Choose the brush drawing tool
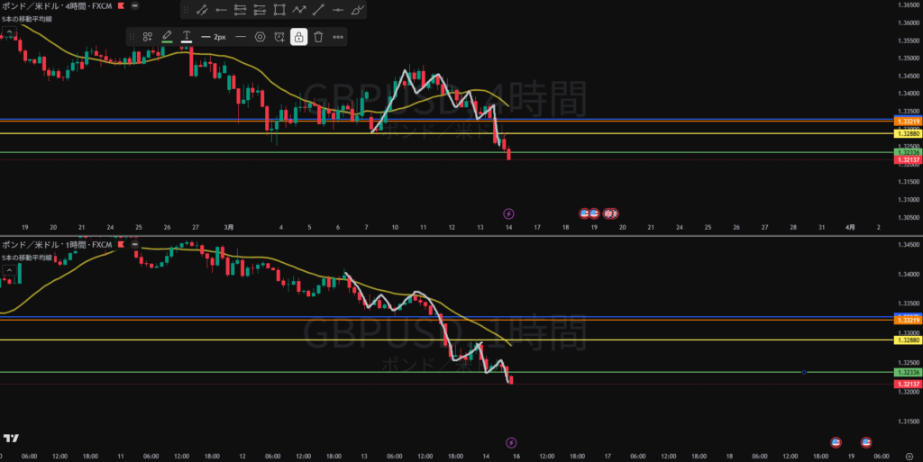The width and height of the screenshot is (923, 462). pyautogui.click(x=359, y=11)
